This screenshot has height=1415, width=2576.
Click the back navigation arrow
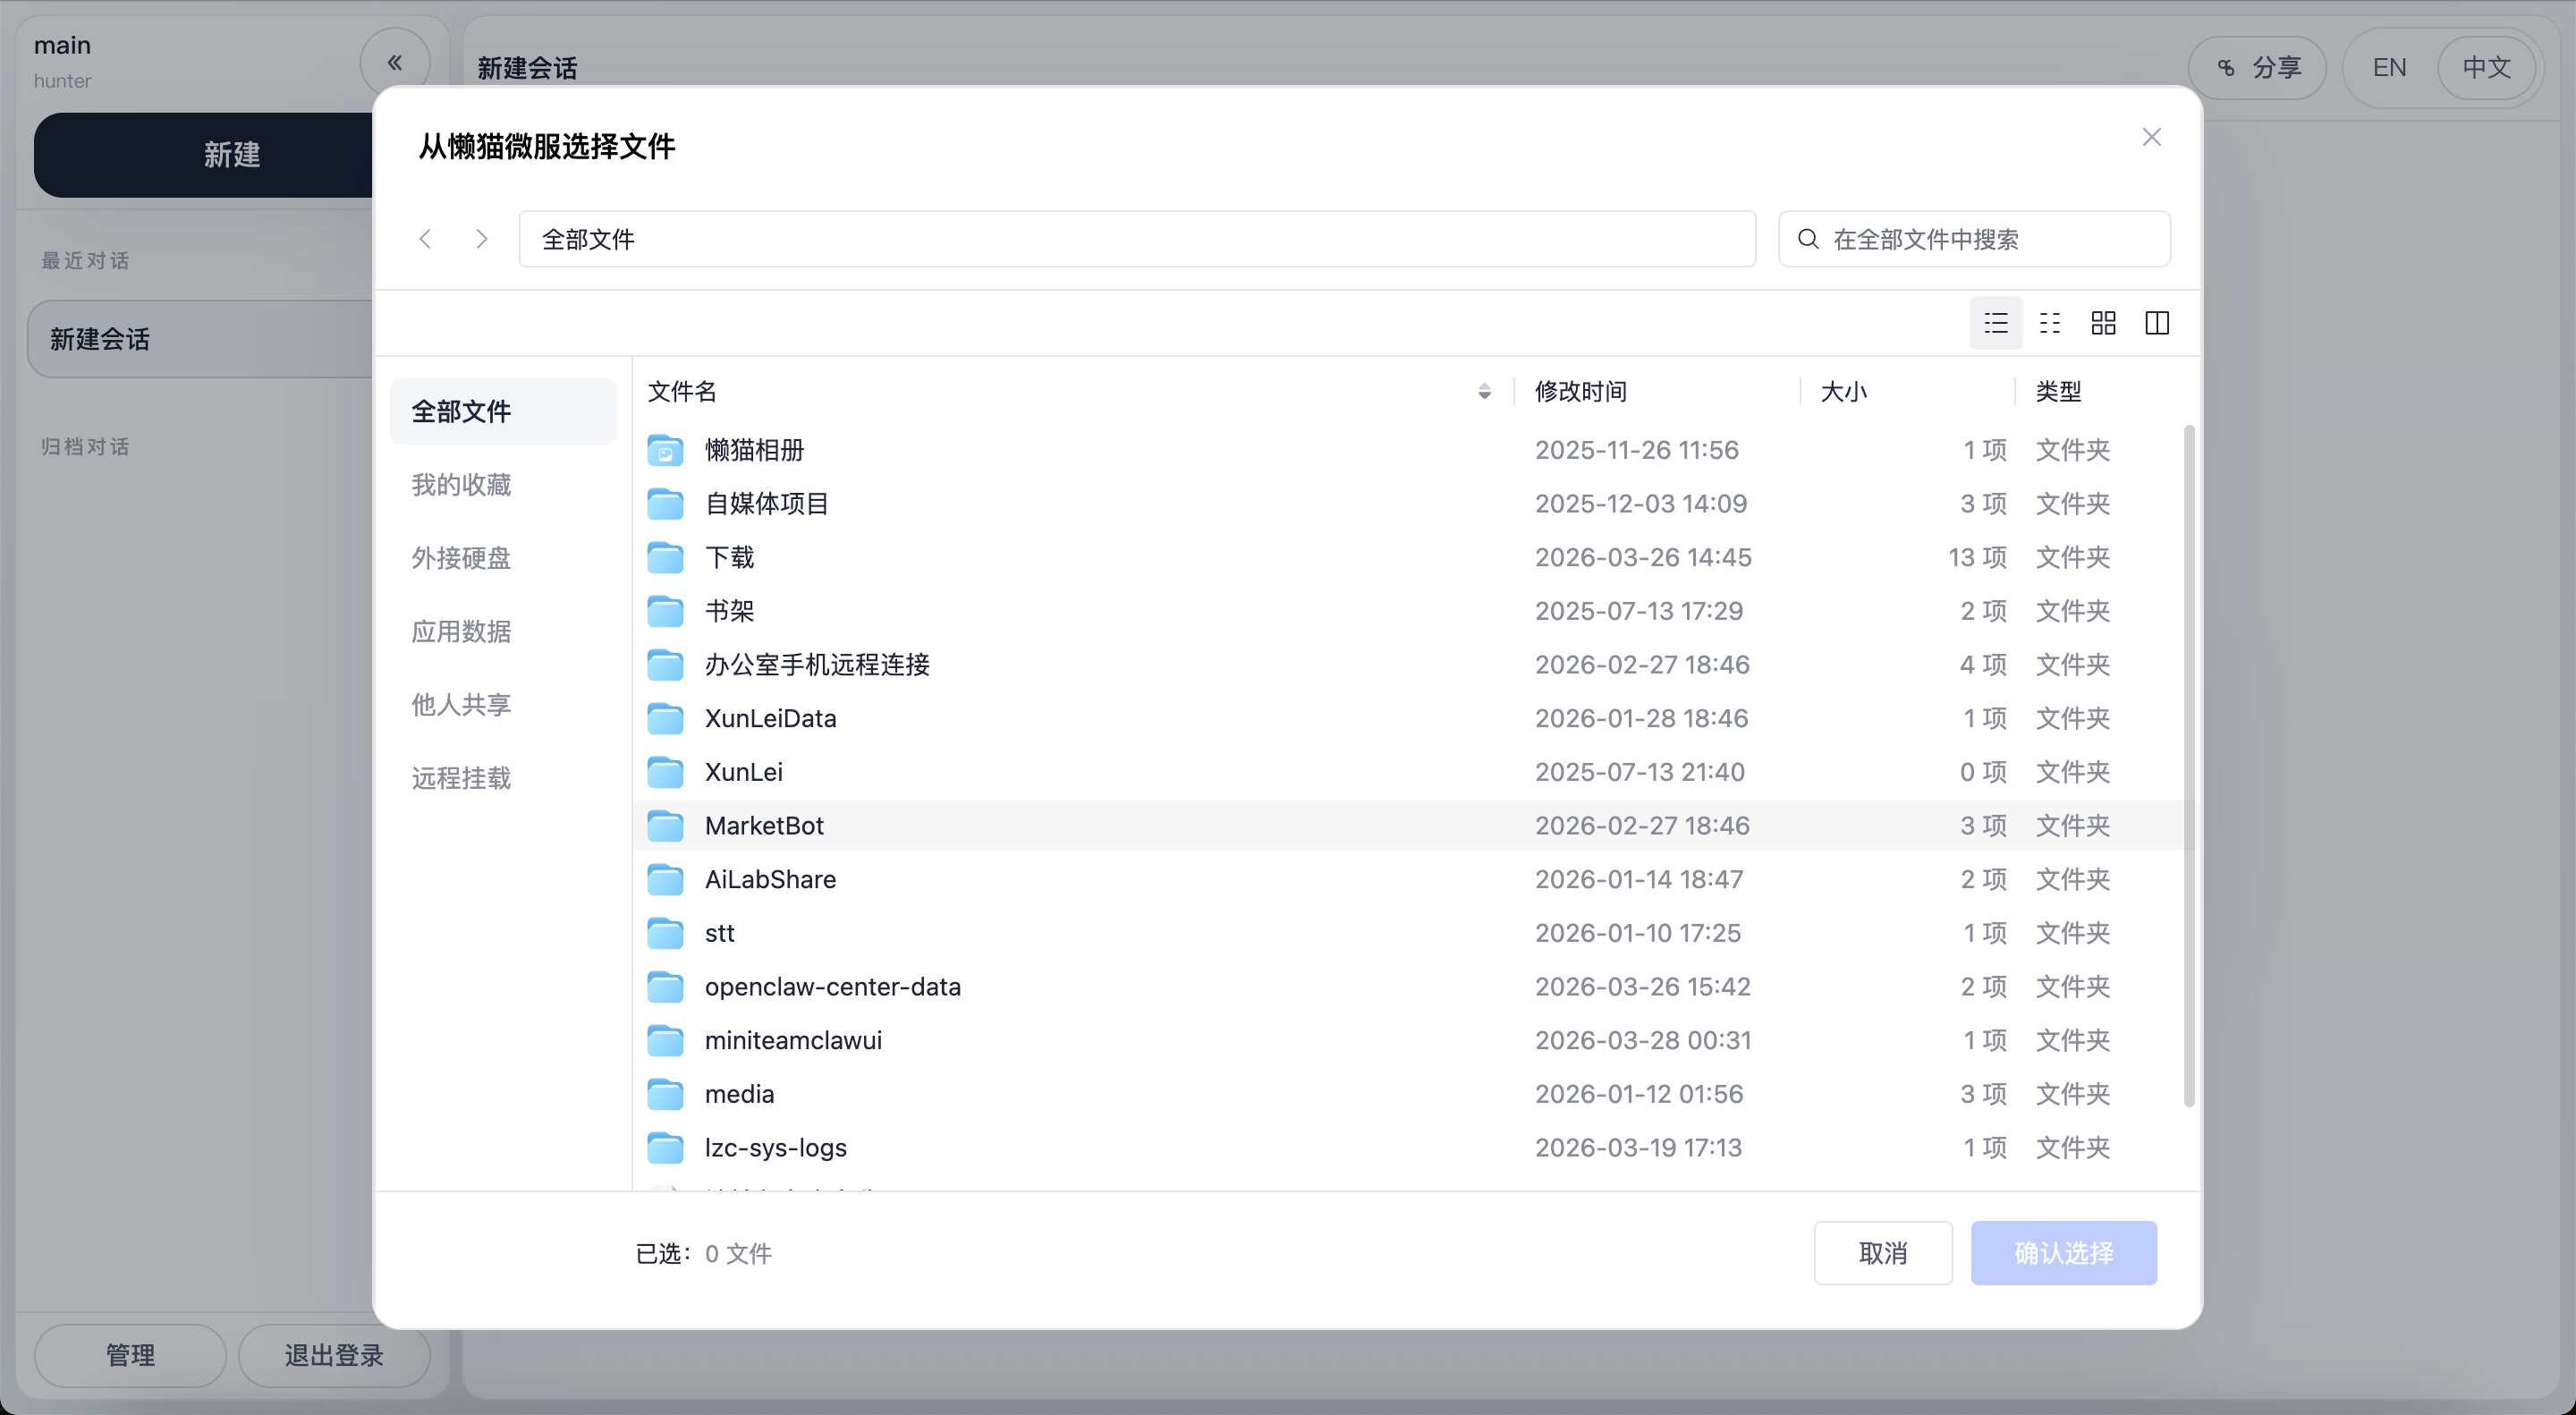[x=426, y=239]
